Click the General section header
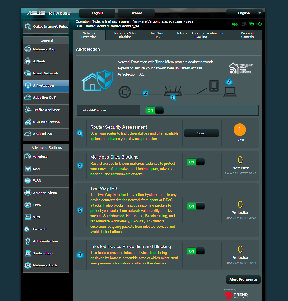This screenshot has width=288, height=301. click(x=46, y=40)
